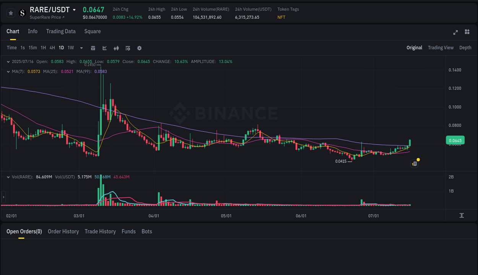The width and height of the screenshot is (478, 275).
Task: Open the news feed icon with yellow dot
Action: click(415, 163)
